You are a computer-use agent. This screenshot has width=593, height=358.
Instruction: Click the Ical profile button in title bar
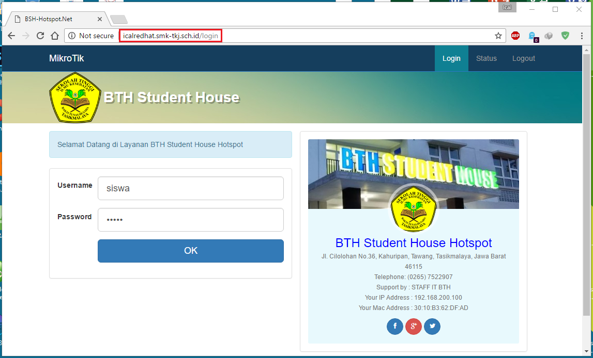(507, 8)
